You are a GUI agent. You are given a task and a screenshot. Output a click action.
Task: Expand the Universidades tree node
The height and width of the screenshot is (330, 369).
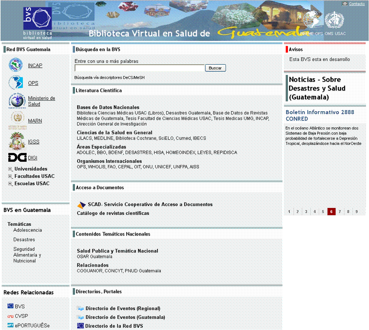tap(10, 169)
